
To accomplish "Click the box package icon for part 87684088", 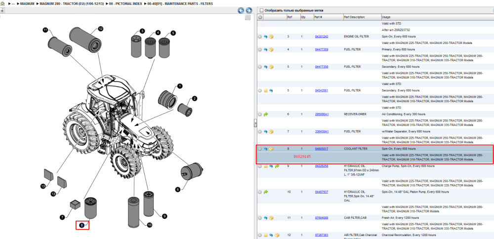I will point(271,218).
